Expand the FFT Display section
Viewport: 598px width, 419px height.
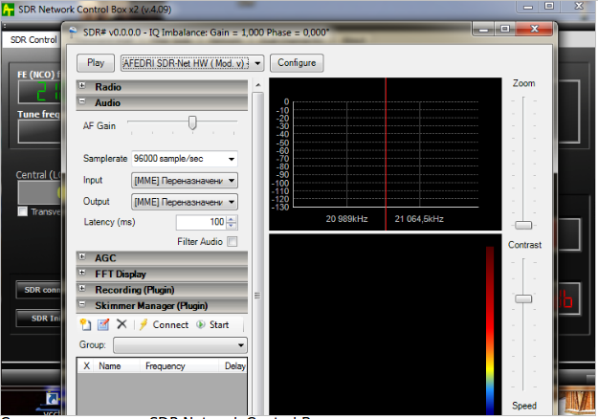point(82,273)
